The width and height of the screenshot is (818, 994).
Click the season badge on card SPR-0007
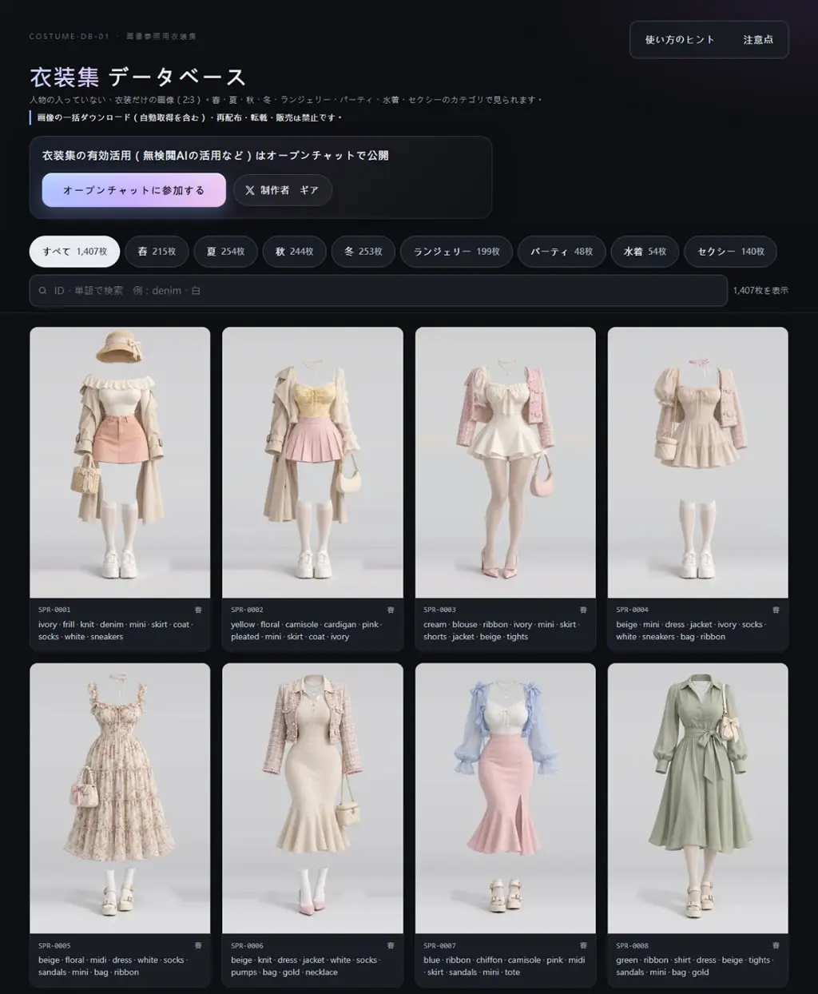583,945
